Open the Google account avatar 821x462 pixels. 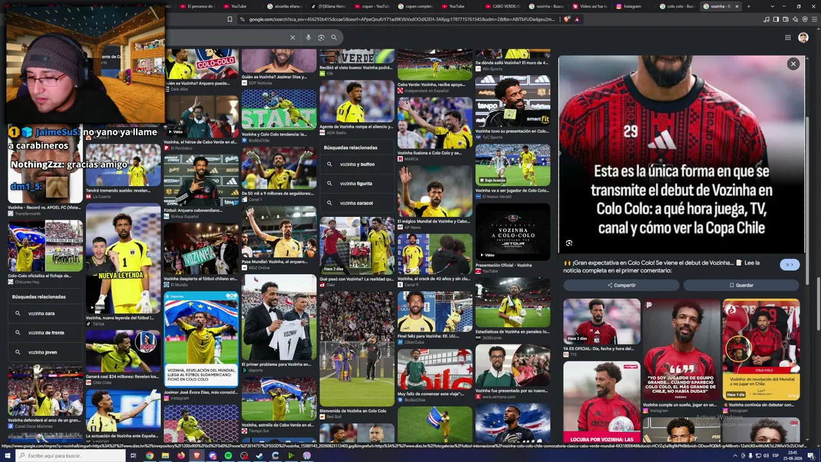point(803,38)
